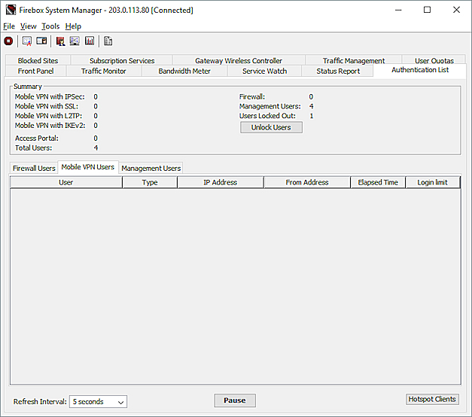Open the Tools menu
This screenshot has height=417, width=472.
[50, 26]
